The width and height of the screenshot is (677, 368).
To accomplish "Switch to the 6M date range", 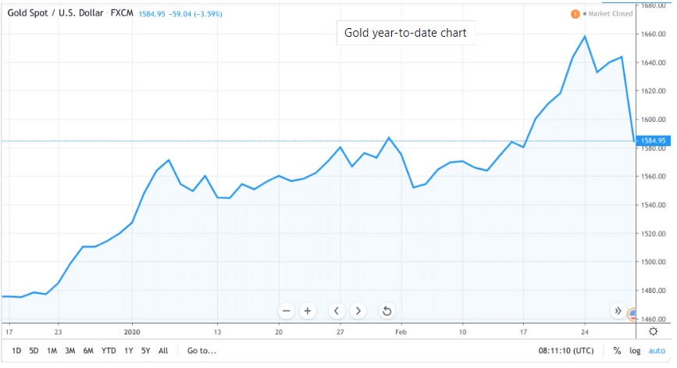I will [x=88, y=351].
